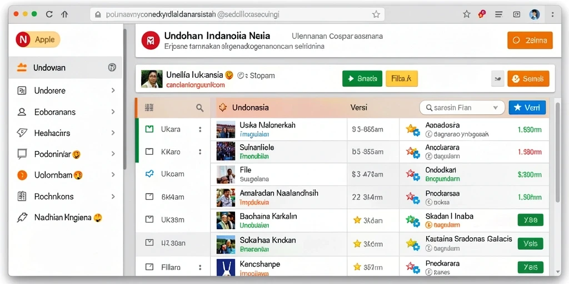
Task: Click the Rochnkons sidebar icon
Action: click(x=22, y=196)
